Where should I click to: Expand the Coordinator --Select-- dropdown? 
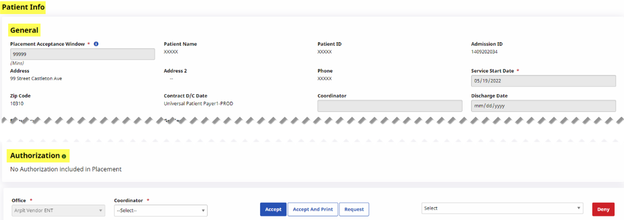[161, 211]
